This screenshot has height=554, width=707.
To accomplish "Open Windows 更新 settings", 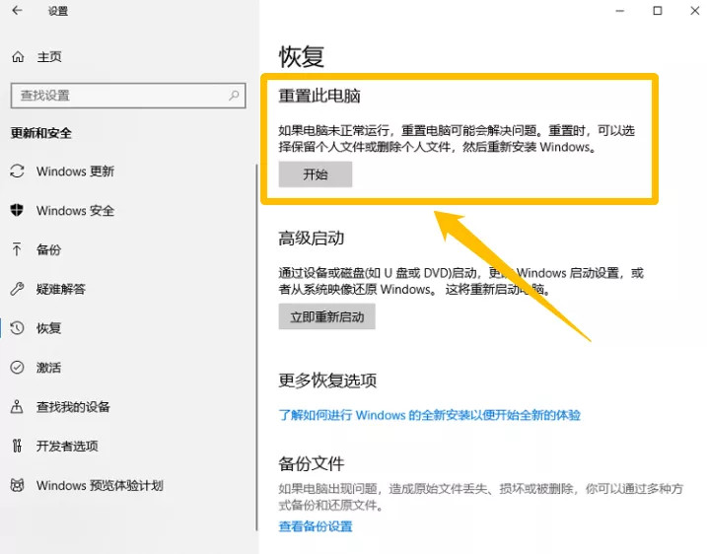I will pyautogui.click(x=75, y=172).
